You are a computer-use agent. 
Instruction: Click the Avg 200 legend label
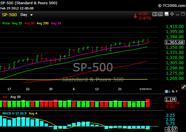click(43, 23)
